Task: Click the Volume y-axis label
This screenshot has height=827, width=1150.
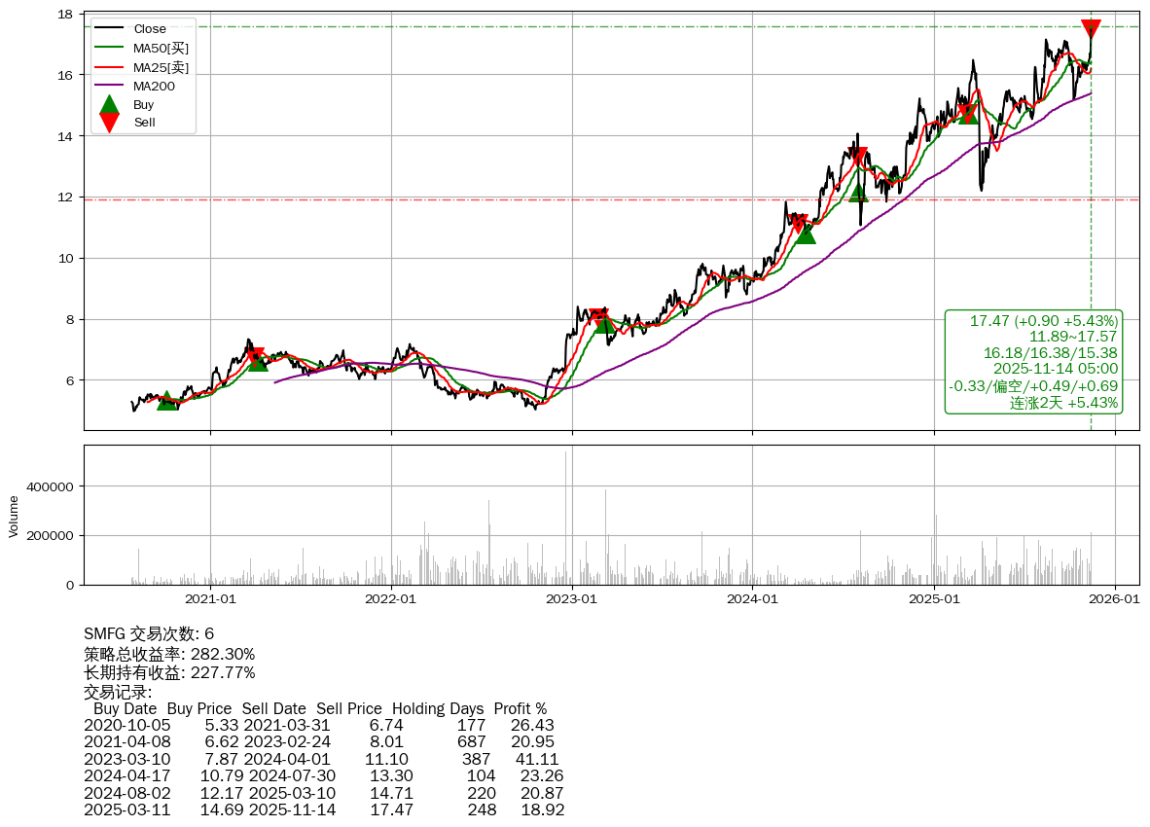Action: (x=14, y=516)
